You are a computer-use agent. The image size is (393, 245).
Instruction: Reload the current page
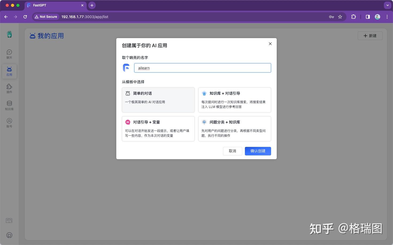pyautogui.click(x=25, y=17)
